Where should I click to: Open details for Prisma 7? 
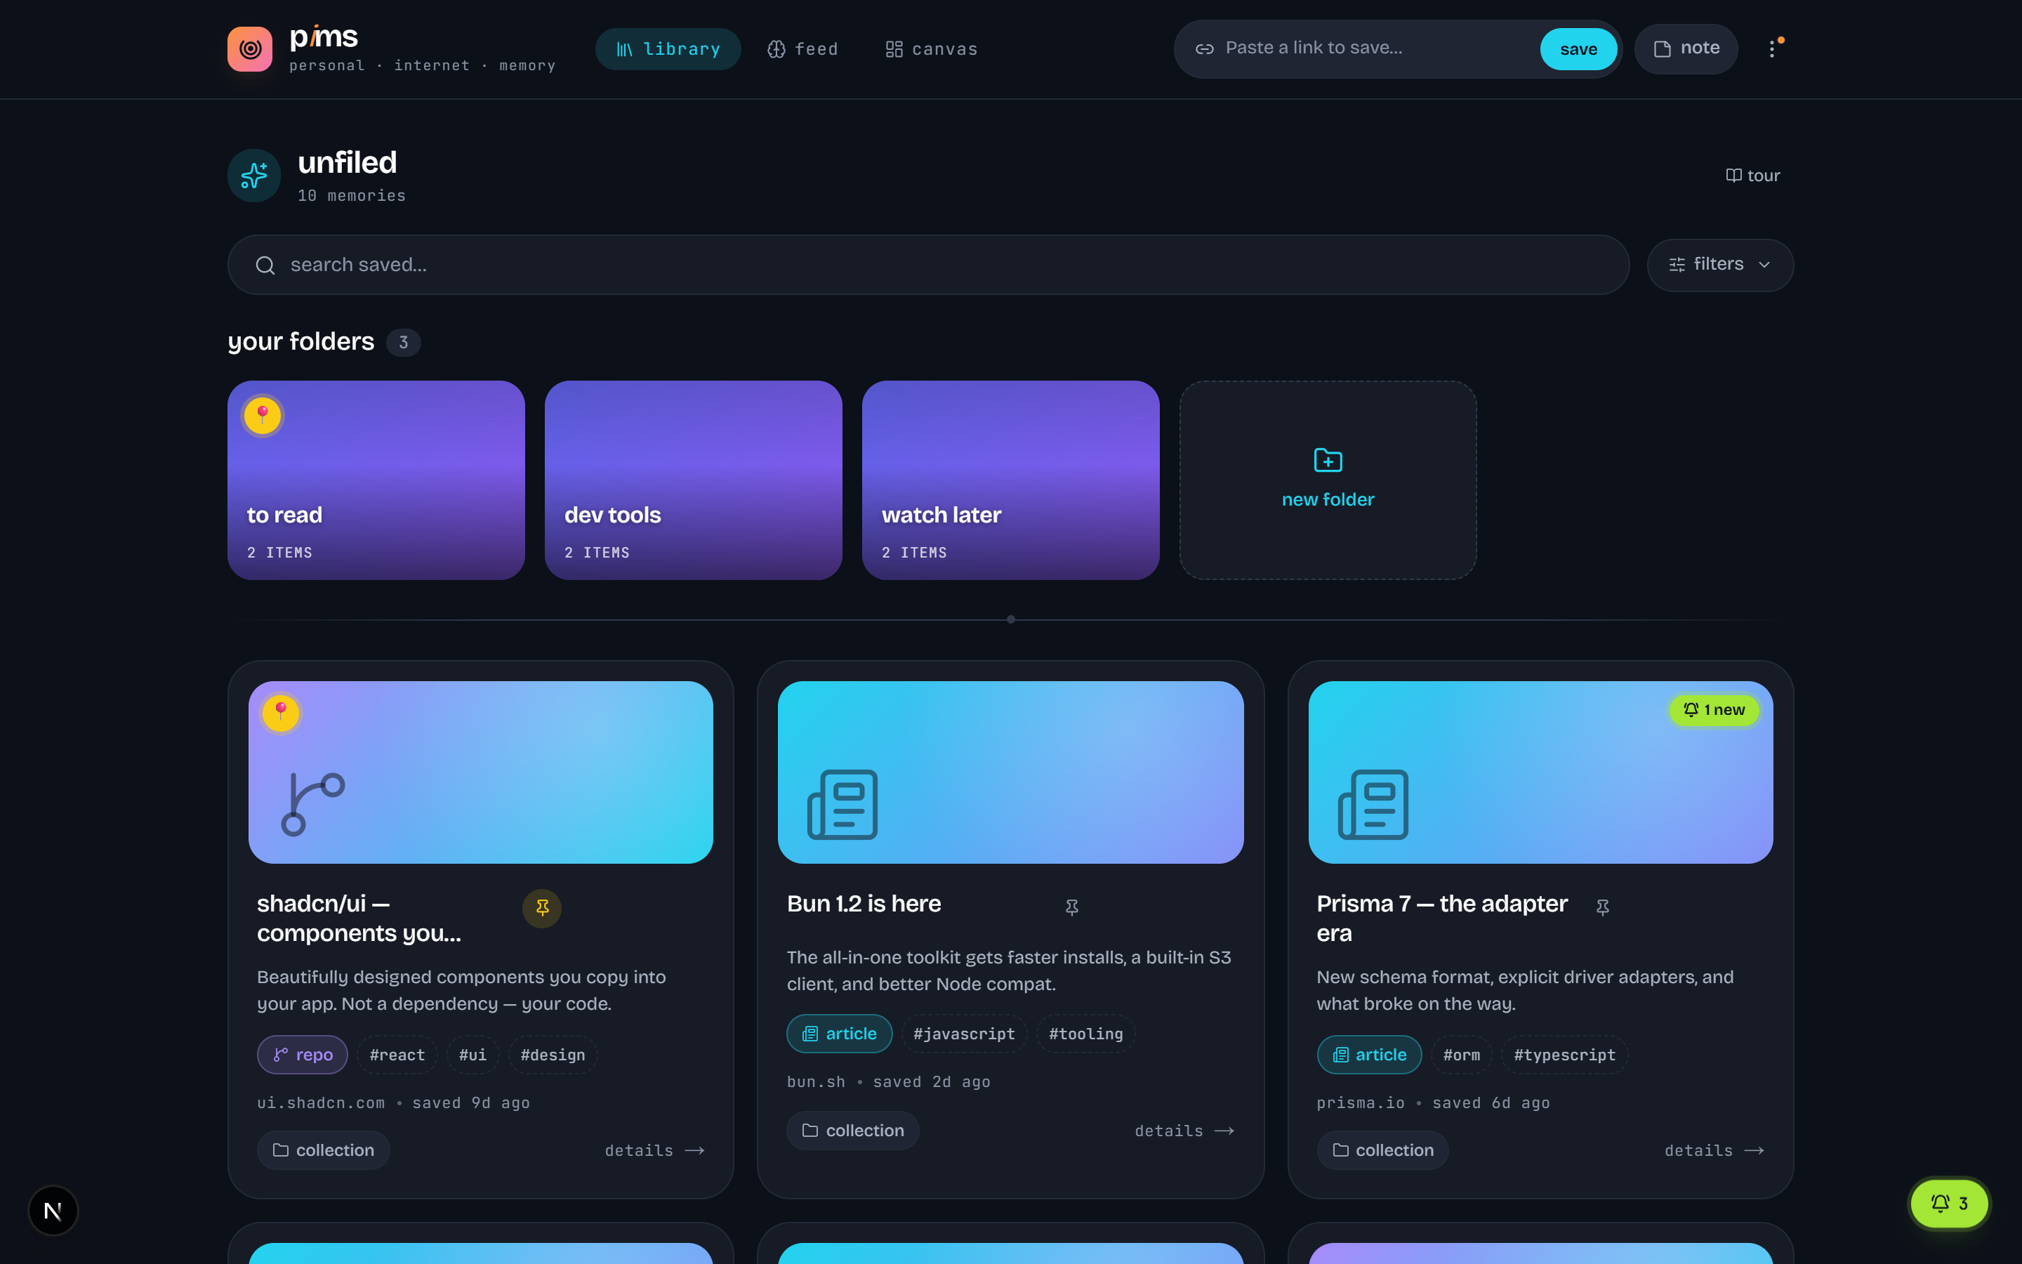[1714, 1151]
